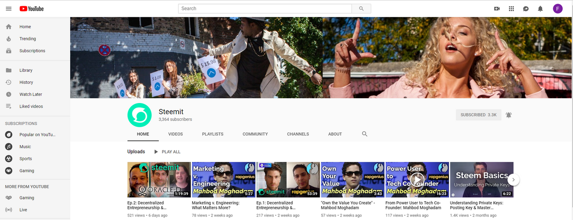Click the Popular on YouTube channel icon

click(9, 134)
